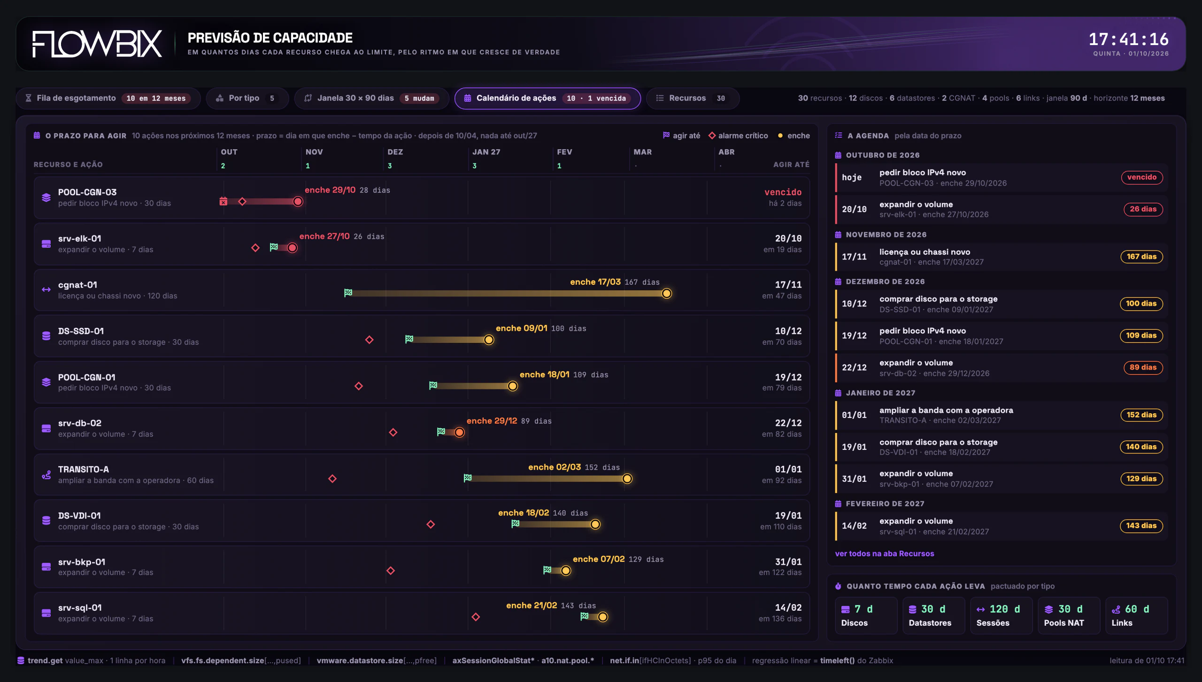Switch to the Recursos tab
The width and height of the screenshot is (1202, 682).
point(693,98)
